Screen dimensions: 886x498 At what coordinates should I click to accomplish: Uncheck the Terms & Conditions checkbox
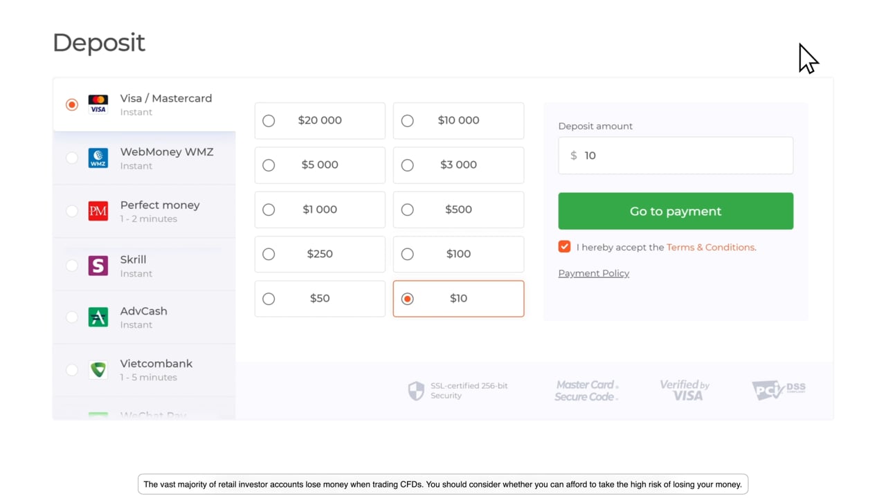click(x=565, y=247)
